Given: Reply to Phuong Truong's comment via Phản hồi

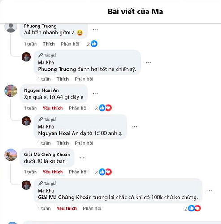Looking at the screenshot, I should click(x=70, y=44).
